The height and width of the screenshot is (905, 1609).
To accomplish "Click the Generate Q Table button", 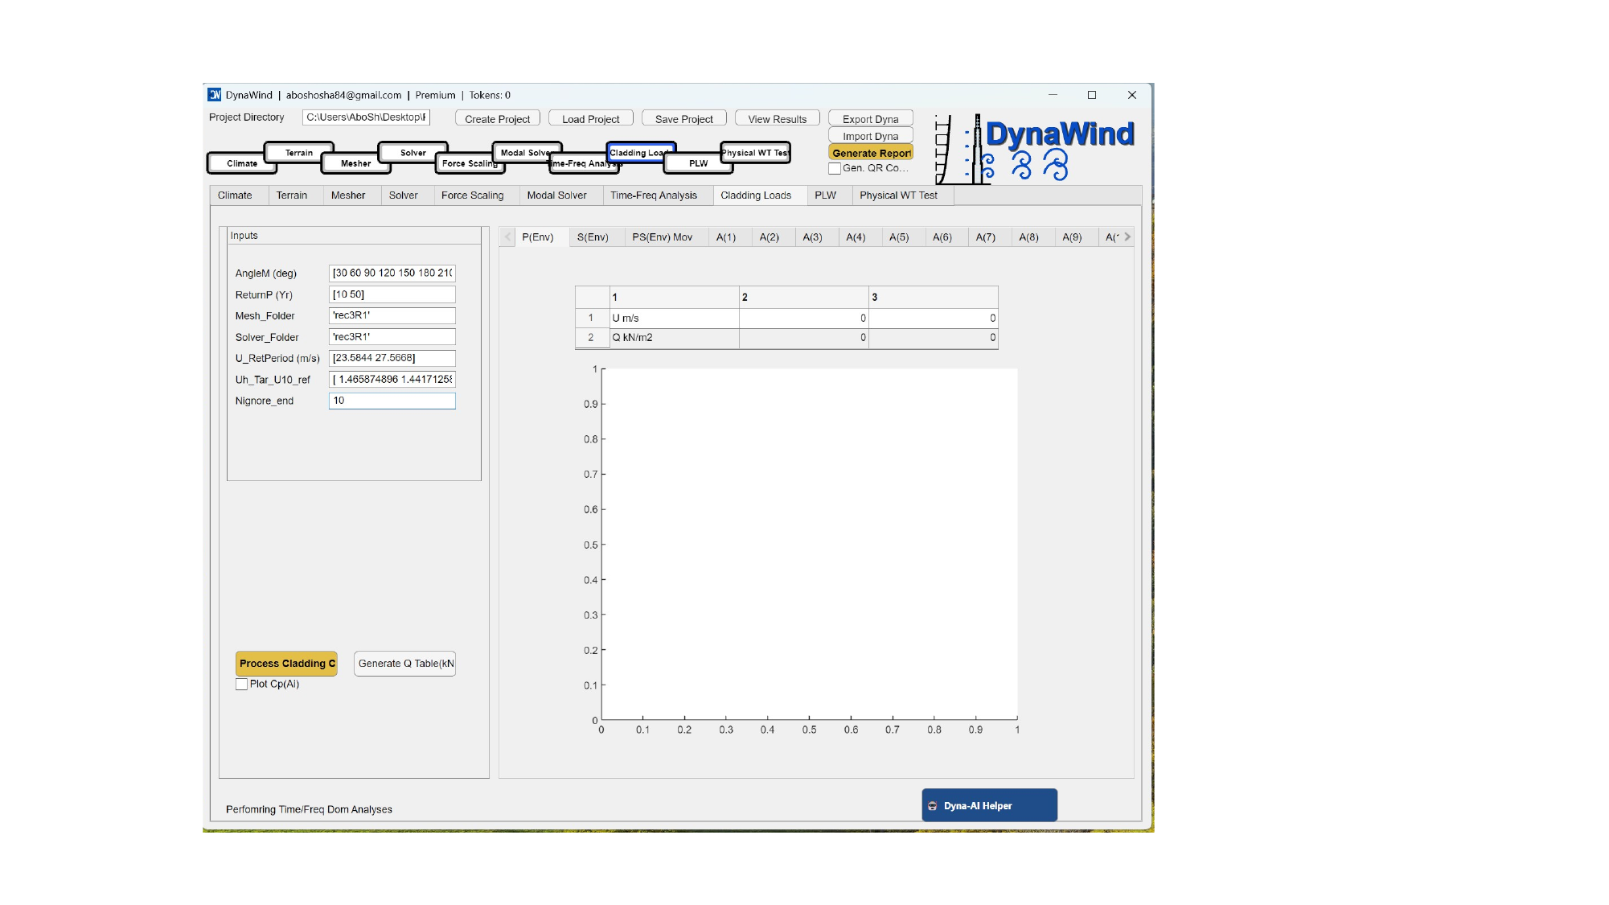I will click(x=405, y=664).
